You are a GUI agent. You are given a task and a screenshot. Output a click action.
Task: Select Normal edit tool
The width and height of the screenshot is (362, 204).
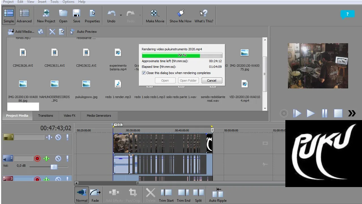[82, 195]
